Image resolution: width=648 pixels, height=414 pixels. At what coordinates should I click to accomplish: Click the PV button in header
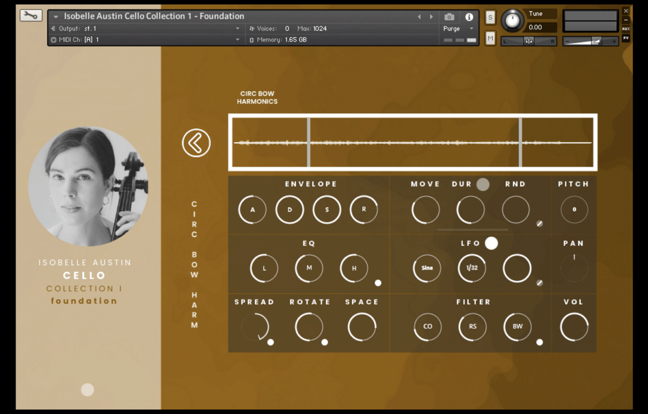point(626,38)
